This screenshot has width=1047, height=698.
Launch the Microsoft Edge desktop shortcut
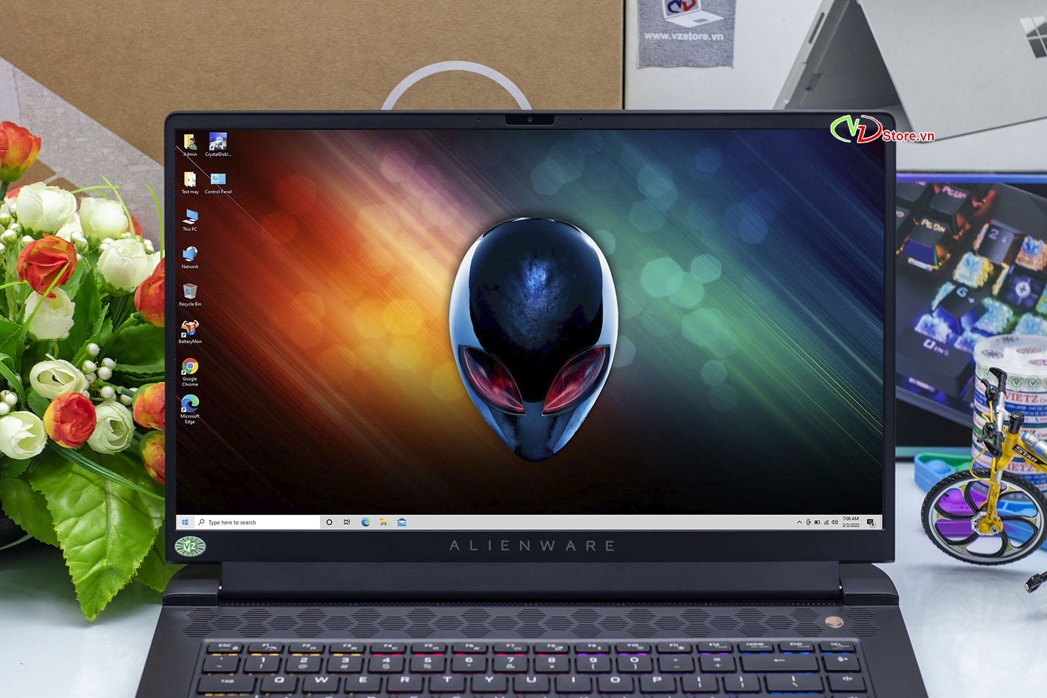pos(190,410)
